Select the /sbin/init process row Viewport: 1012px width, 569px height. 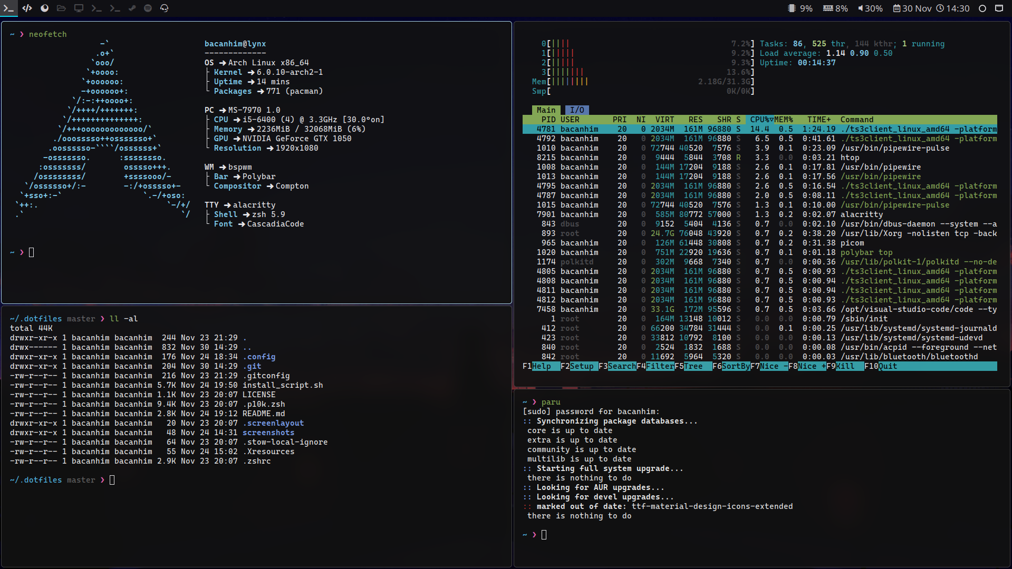click(x=760, y=319)
